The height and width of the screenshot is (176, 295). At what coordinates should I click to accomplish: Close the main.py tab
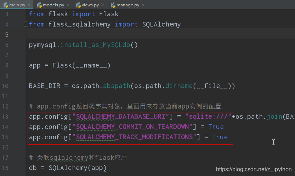(x=29, y=5)
